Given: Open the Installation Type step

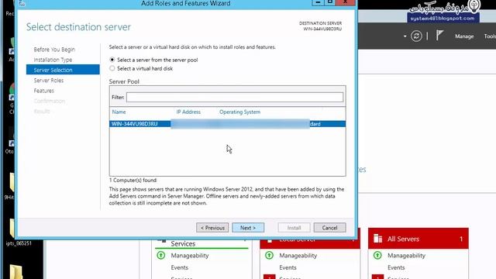Looking at the screenshot, I should (53, 60).
